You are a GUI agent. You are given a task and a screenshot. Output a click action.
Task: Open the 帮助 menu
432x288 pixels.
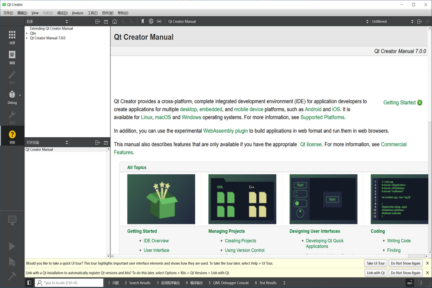pyautogui.click(x=122, y=13)
